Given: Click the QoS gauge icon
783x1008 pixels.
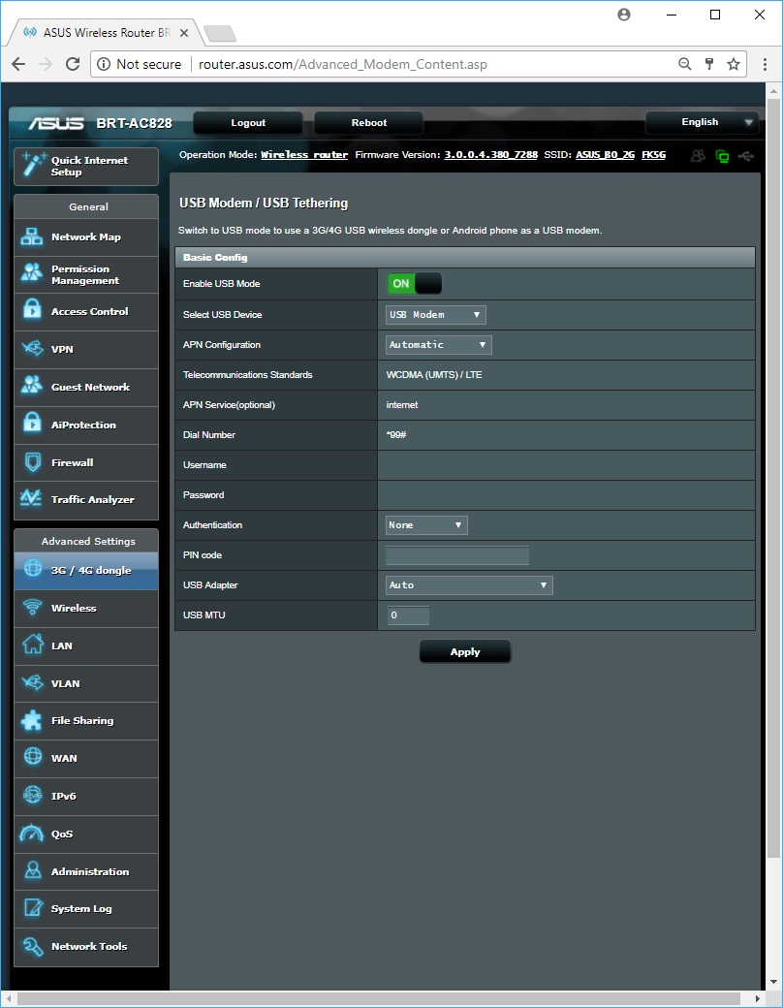Looking at the screenshot, I should point(32,834).
